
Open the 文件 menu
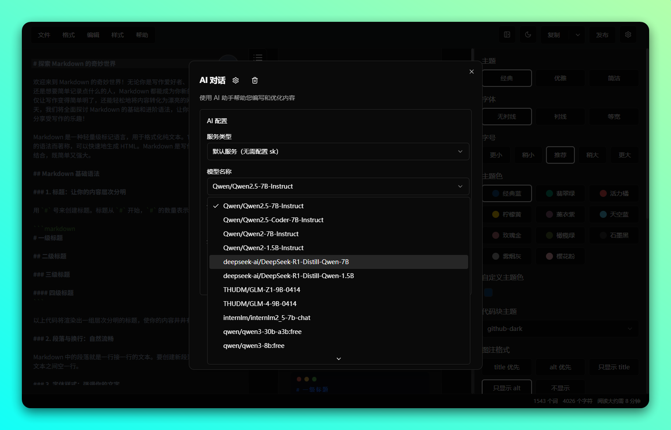pyautogui.click(x=44, y=35)
